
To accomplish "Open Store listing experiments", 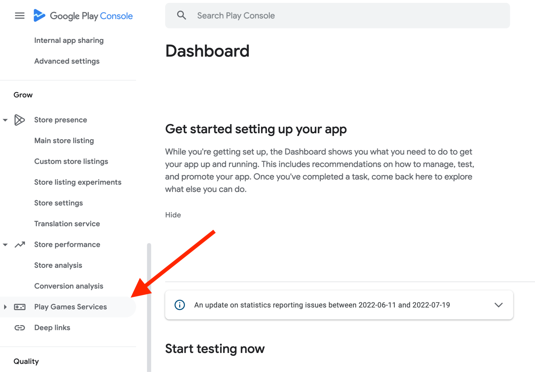I will click(x=78, y=182).
